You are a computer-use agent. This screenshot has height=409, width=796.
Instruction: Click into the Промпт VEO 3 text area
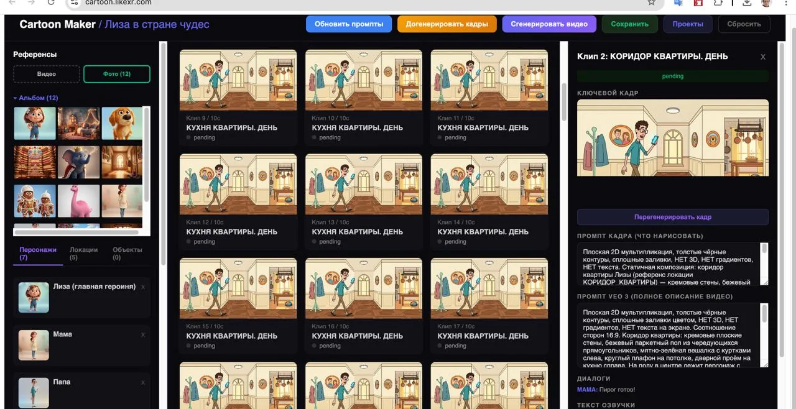pyautogui.click(x=669, y=335)
